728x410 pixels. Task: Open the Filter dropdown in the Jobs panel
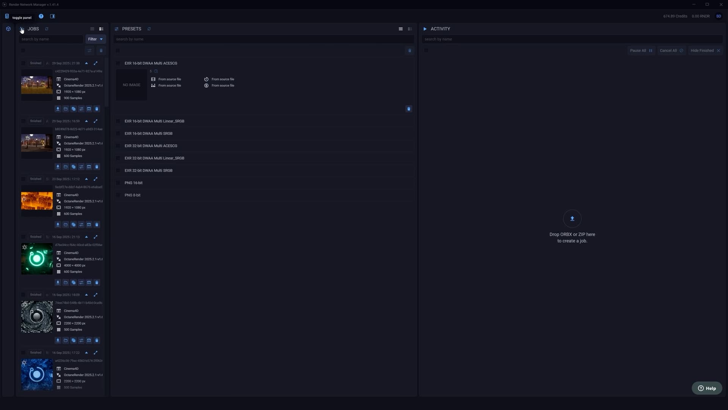pyautogui.click(x=95, y=39)
